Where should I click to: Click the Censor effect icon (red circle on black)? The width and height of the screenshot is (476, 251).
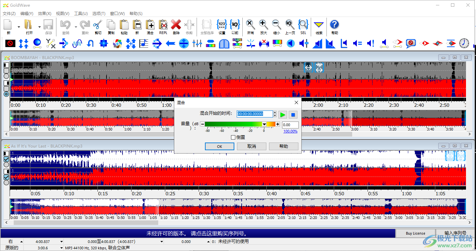pos(10,43)
